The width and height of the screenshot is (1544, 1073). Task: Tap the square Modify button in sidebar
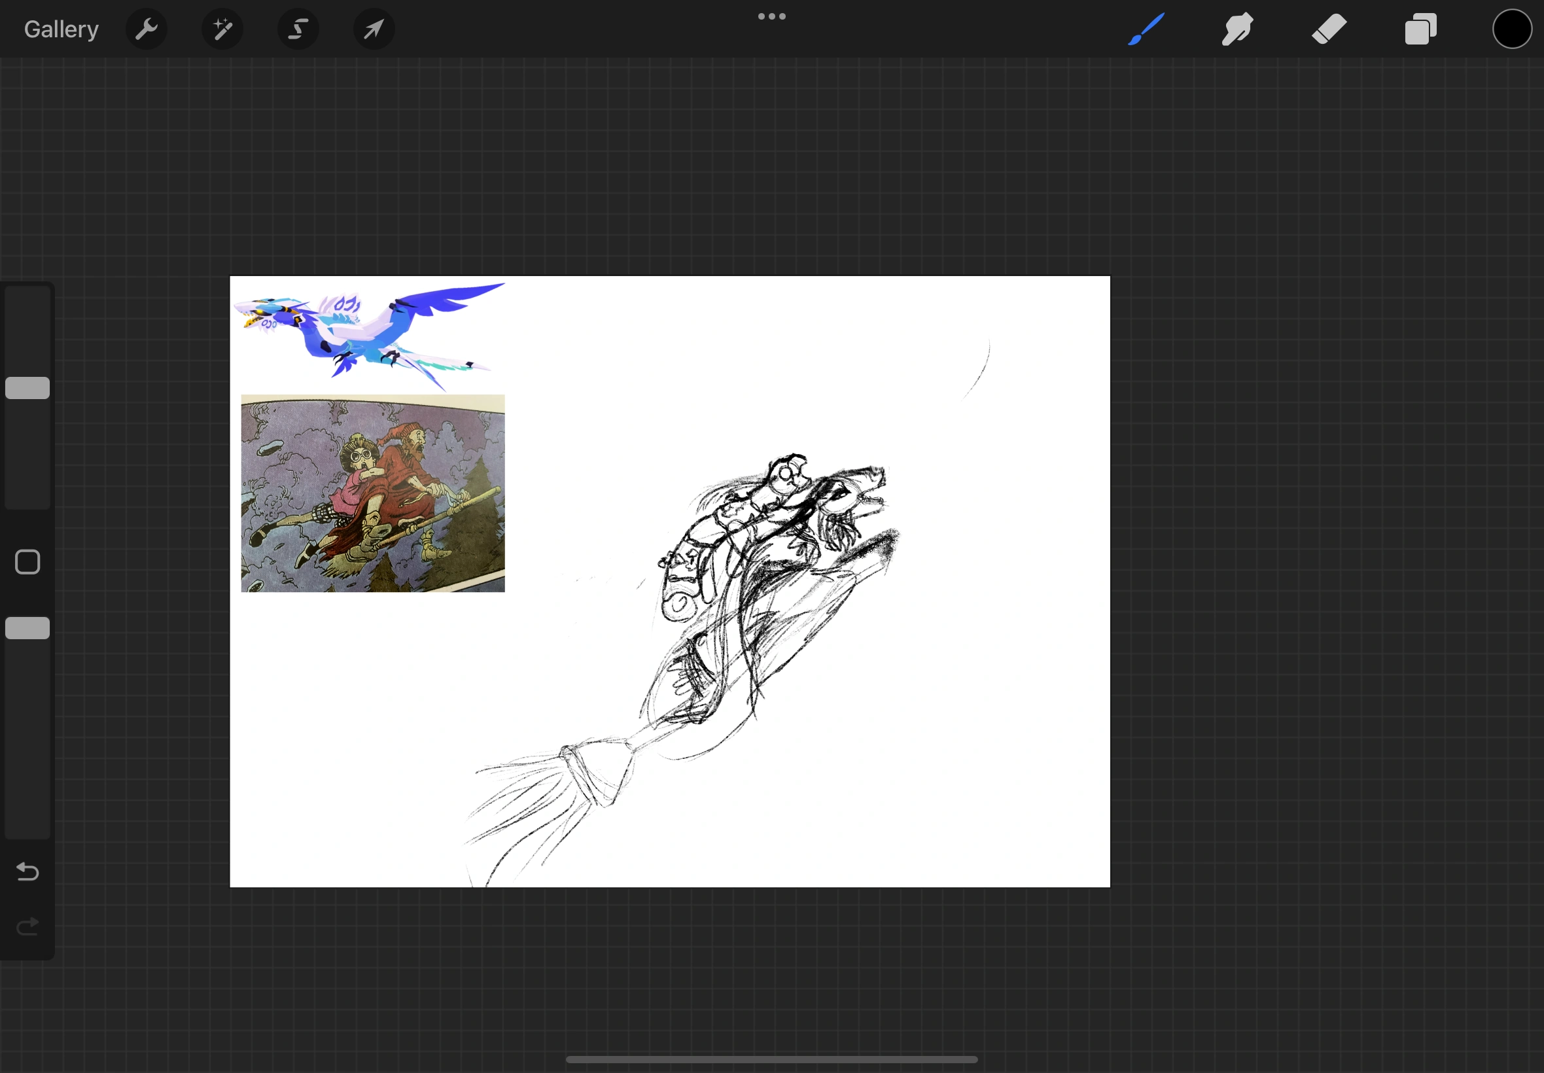27,562
